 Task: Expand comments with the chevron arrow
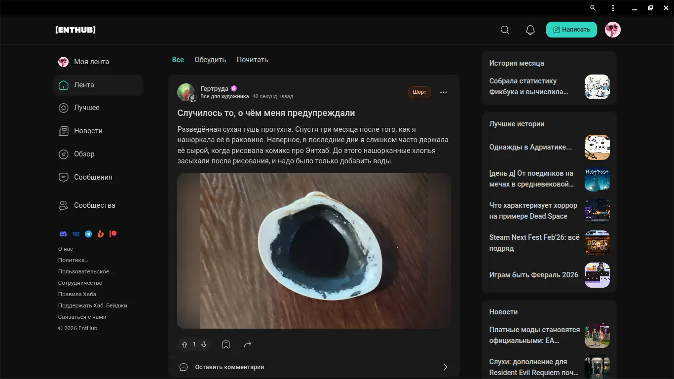click(x=445, y=367)
